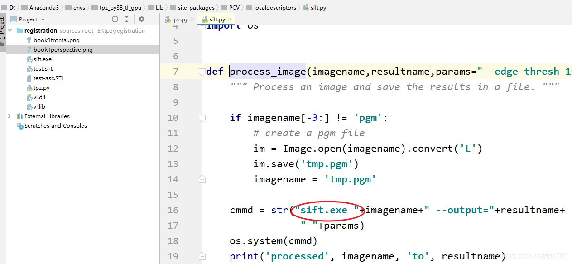This screenshot has width=572, height=264.
Task: Click 'process_image' function name
Action: pos(268,72)
